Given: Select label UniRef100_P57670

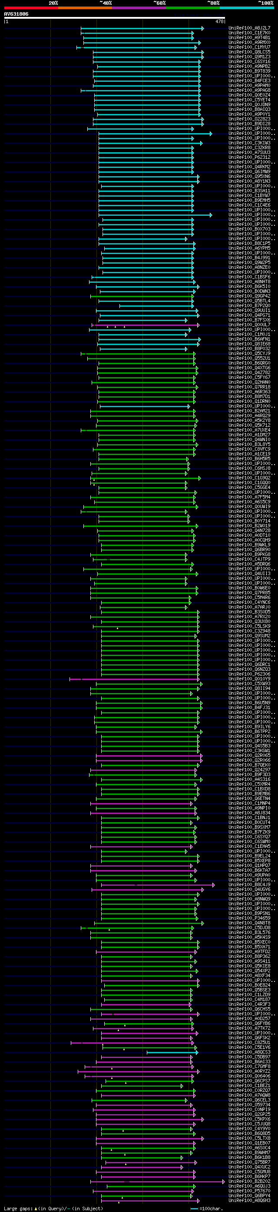Looking at the screenshot, I should point(249,1191).
